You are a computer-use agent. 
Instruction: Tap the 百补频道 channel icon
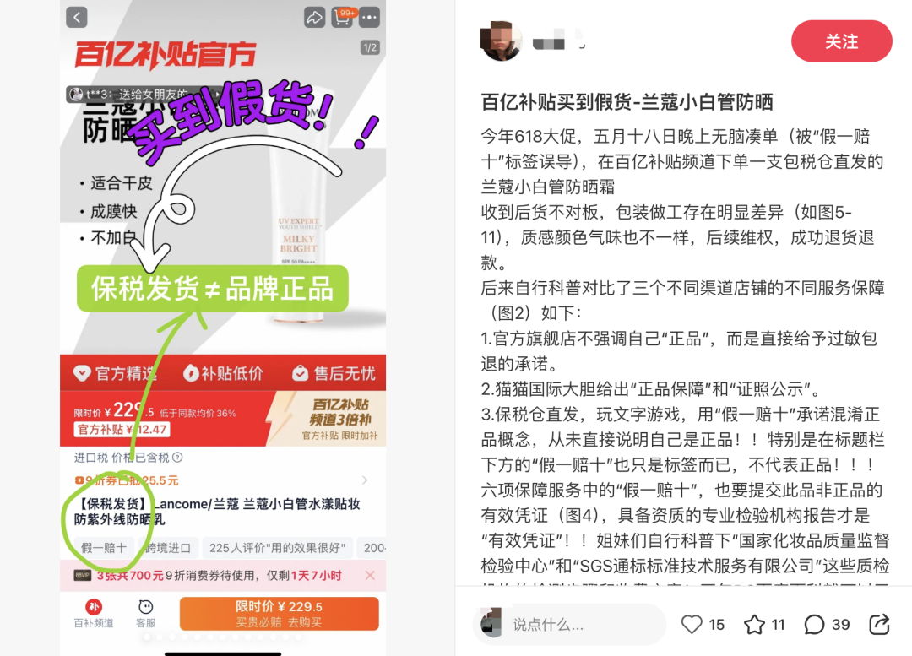tap(94, 614)
